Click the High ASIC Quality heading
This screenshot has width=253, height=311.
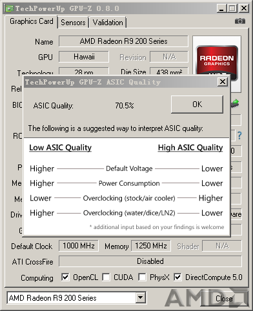point(190,148)
